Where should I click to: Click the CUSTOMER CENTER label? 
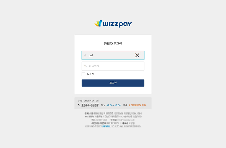pyautogui.click(x=88, y=101)
